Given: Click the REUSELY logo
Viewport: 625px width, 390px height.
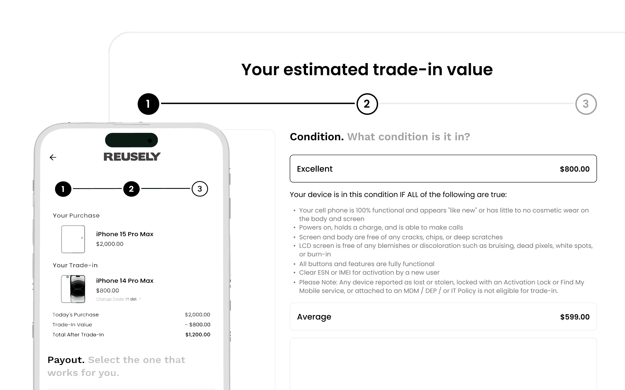Looking at the screenshot, I should (132, 156).
